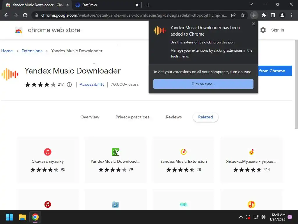Open the Accessibility category link

point(92,84)
